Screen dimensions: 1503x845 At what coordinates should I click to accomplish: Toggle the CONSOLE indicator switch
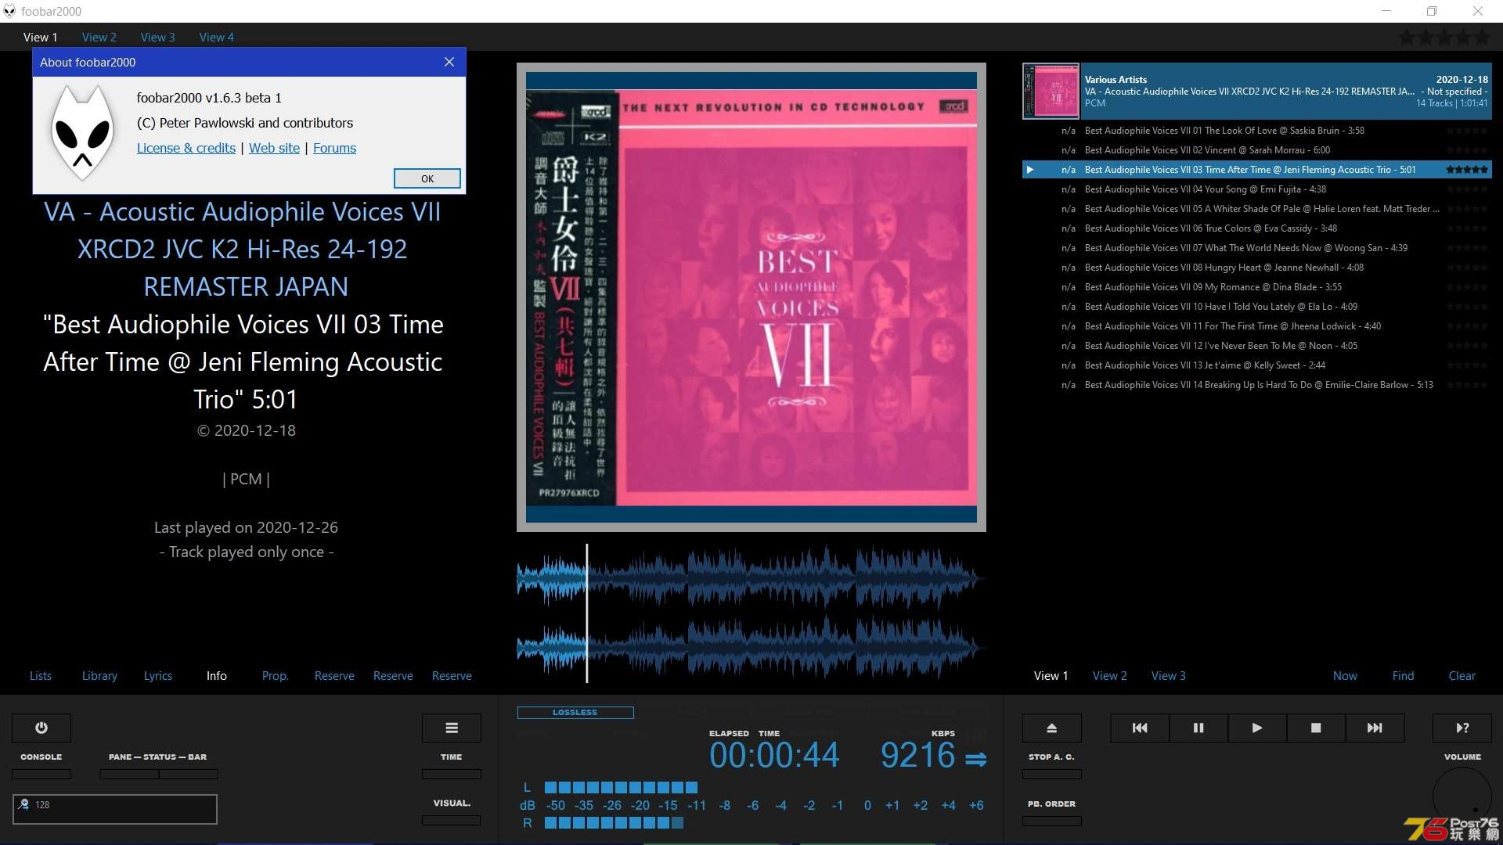[41, 774]
